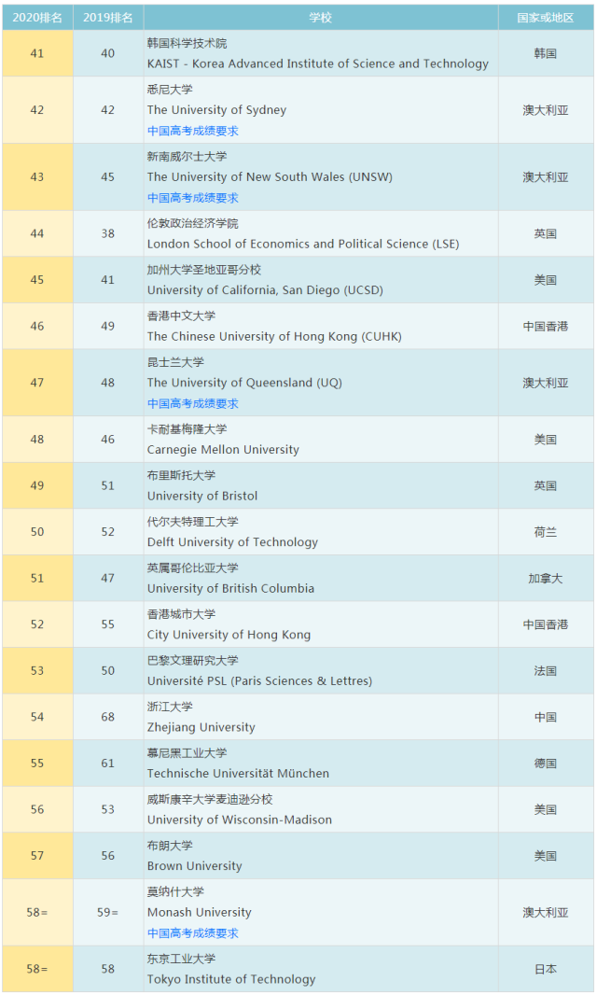Click the Chinese name 香港城市大学
The width and height of the screenshot is (597, 995).
point(182,614)
